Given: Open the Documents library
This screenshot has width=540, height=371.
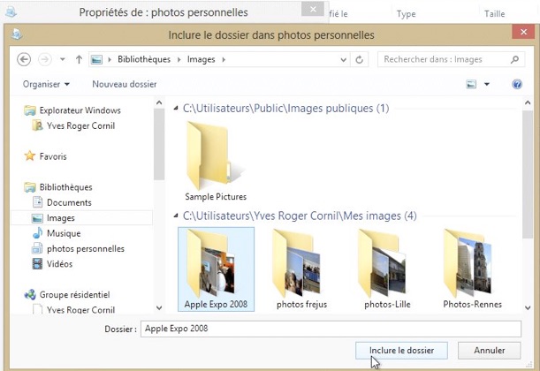Looking at the screenshot, I should pyautogui.click(x=69, y=202).
